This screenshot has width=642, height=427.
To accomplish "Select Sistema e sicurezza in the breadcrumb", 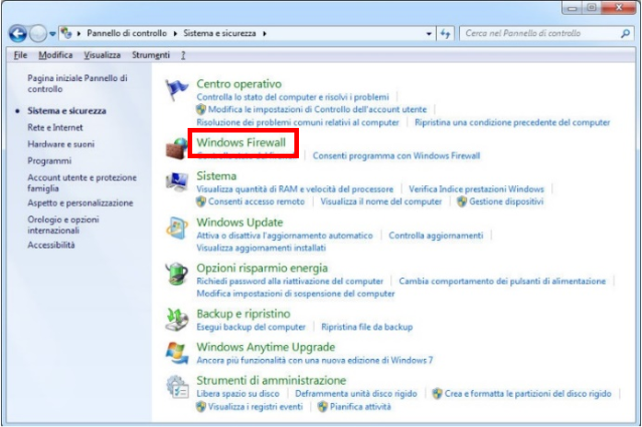I will [220, 34].
